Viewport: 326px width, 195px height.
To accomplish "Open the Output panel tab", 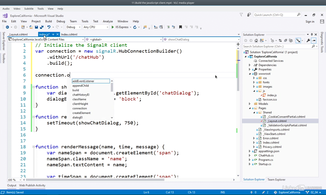I will coord(12,186).
